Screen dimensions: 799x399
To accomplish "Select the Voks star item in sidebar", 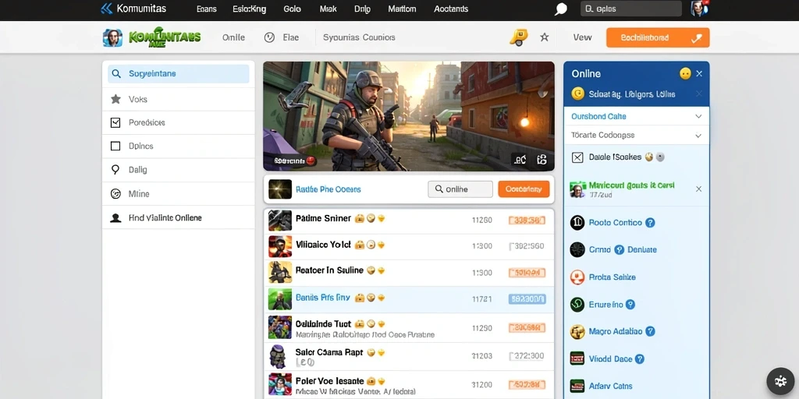I will coord(179,99).
